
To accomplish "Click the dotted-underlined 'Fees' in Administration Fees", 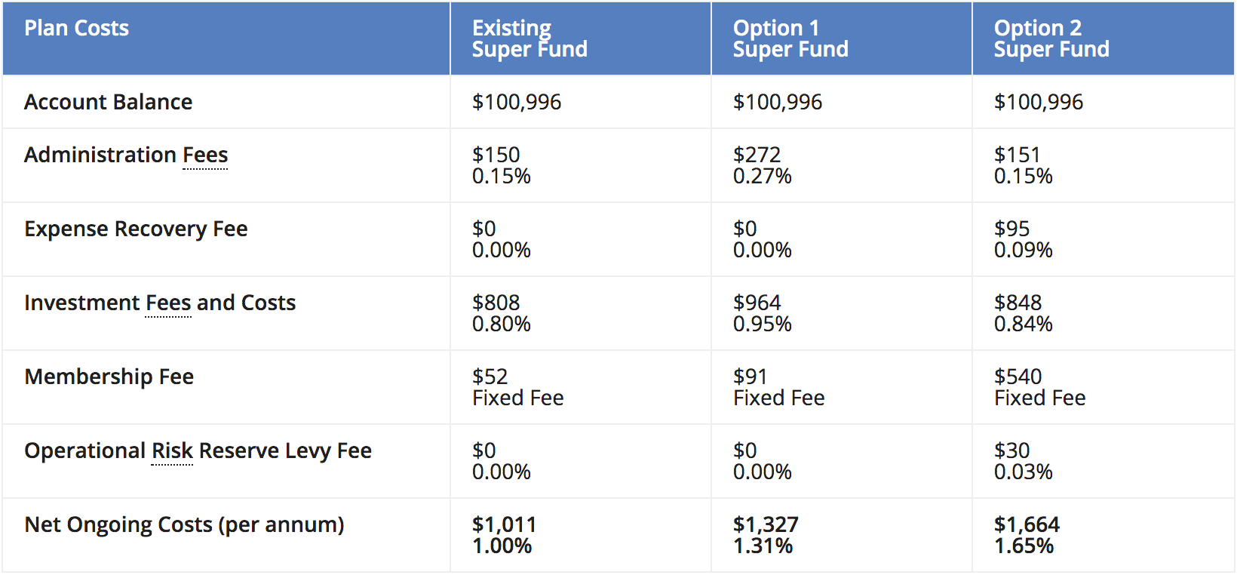I will coord(205,155).
